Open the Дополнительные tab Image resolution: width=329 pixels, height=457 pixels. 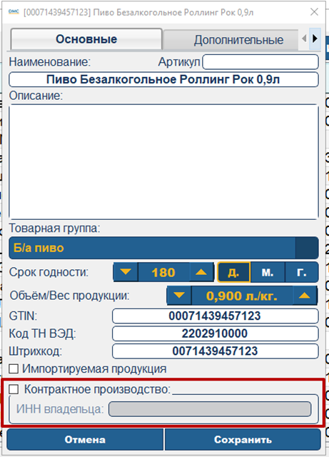coord(231,40)
